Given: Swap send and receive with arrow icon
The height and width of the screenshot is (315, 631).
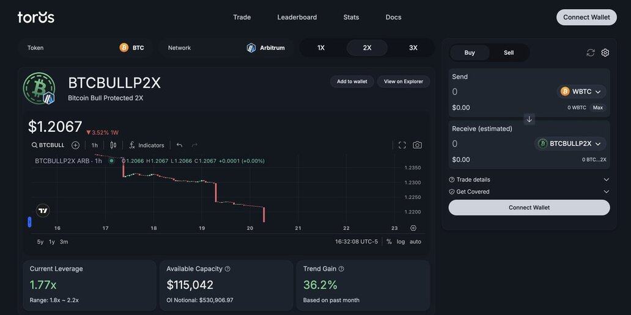Looking at the screenshot, I should [530, 119].
